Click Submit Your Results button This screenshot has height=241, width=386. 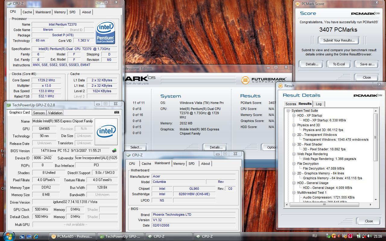click(x=339, y=40)
